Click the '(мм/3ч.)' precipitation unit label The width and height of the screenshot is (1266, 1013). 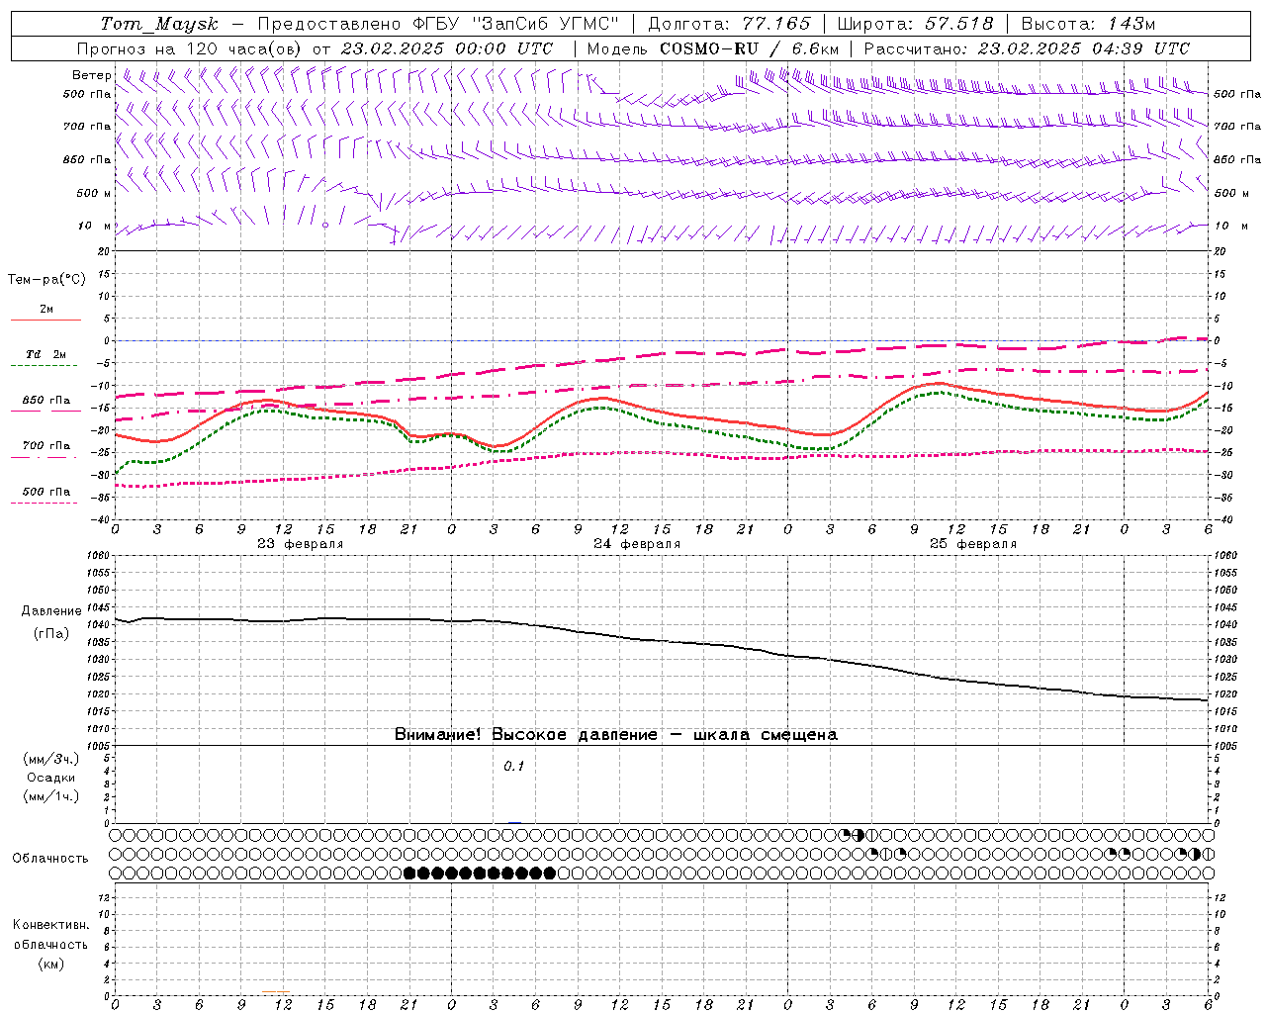pos(51,759)
